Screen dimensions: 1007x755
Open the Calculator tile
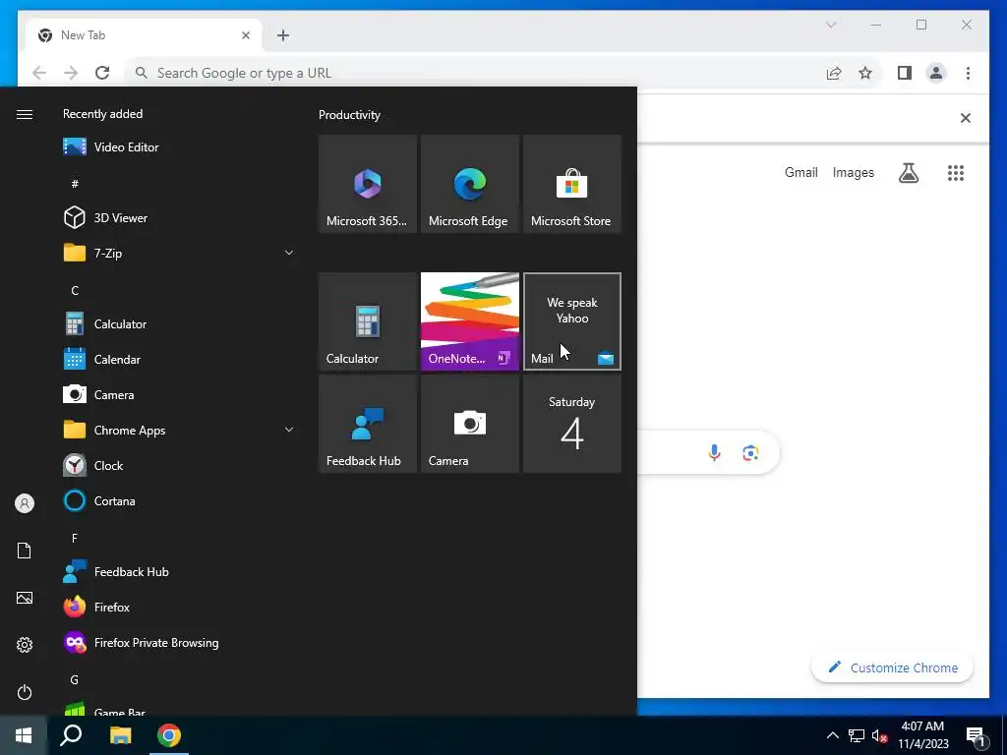click(368, 321)
